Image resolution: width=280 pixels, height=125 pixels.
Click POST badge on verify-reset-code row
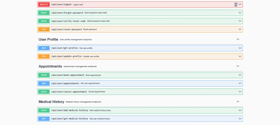click(44, 21)
